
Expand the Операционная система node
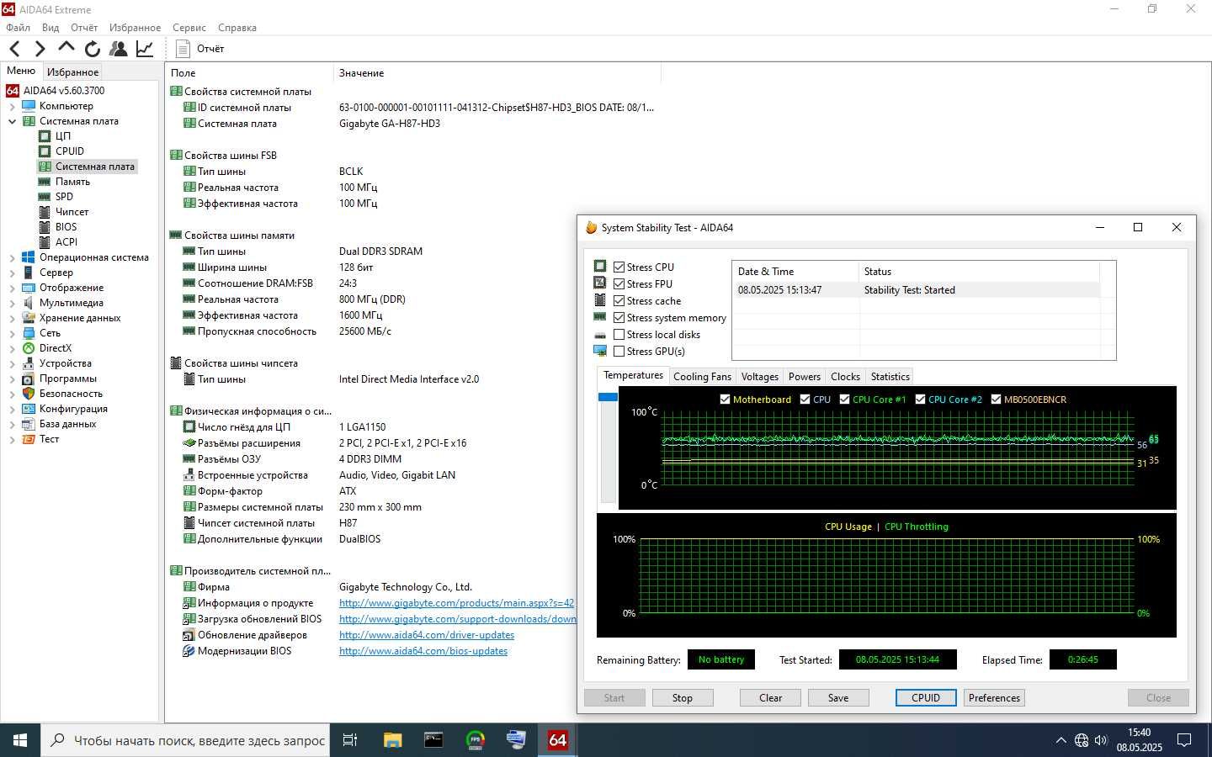12,258
